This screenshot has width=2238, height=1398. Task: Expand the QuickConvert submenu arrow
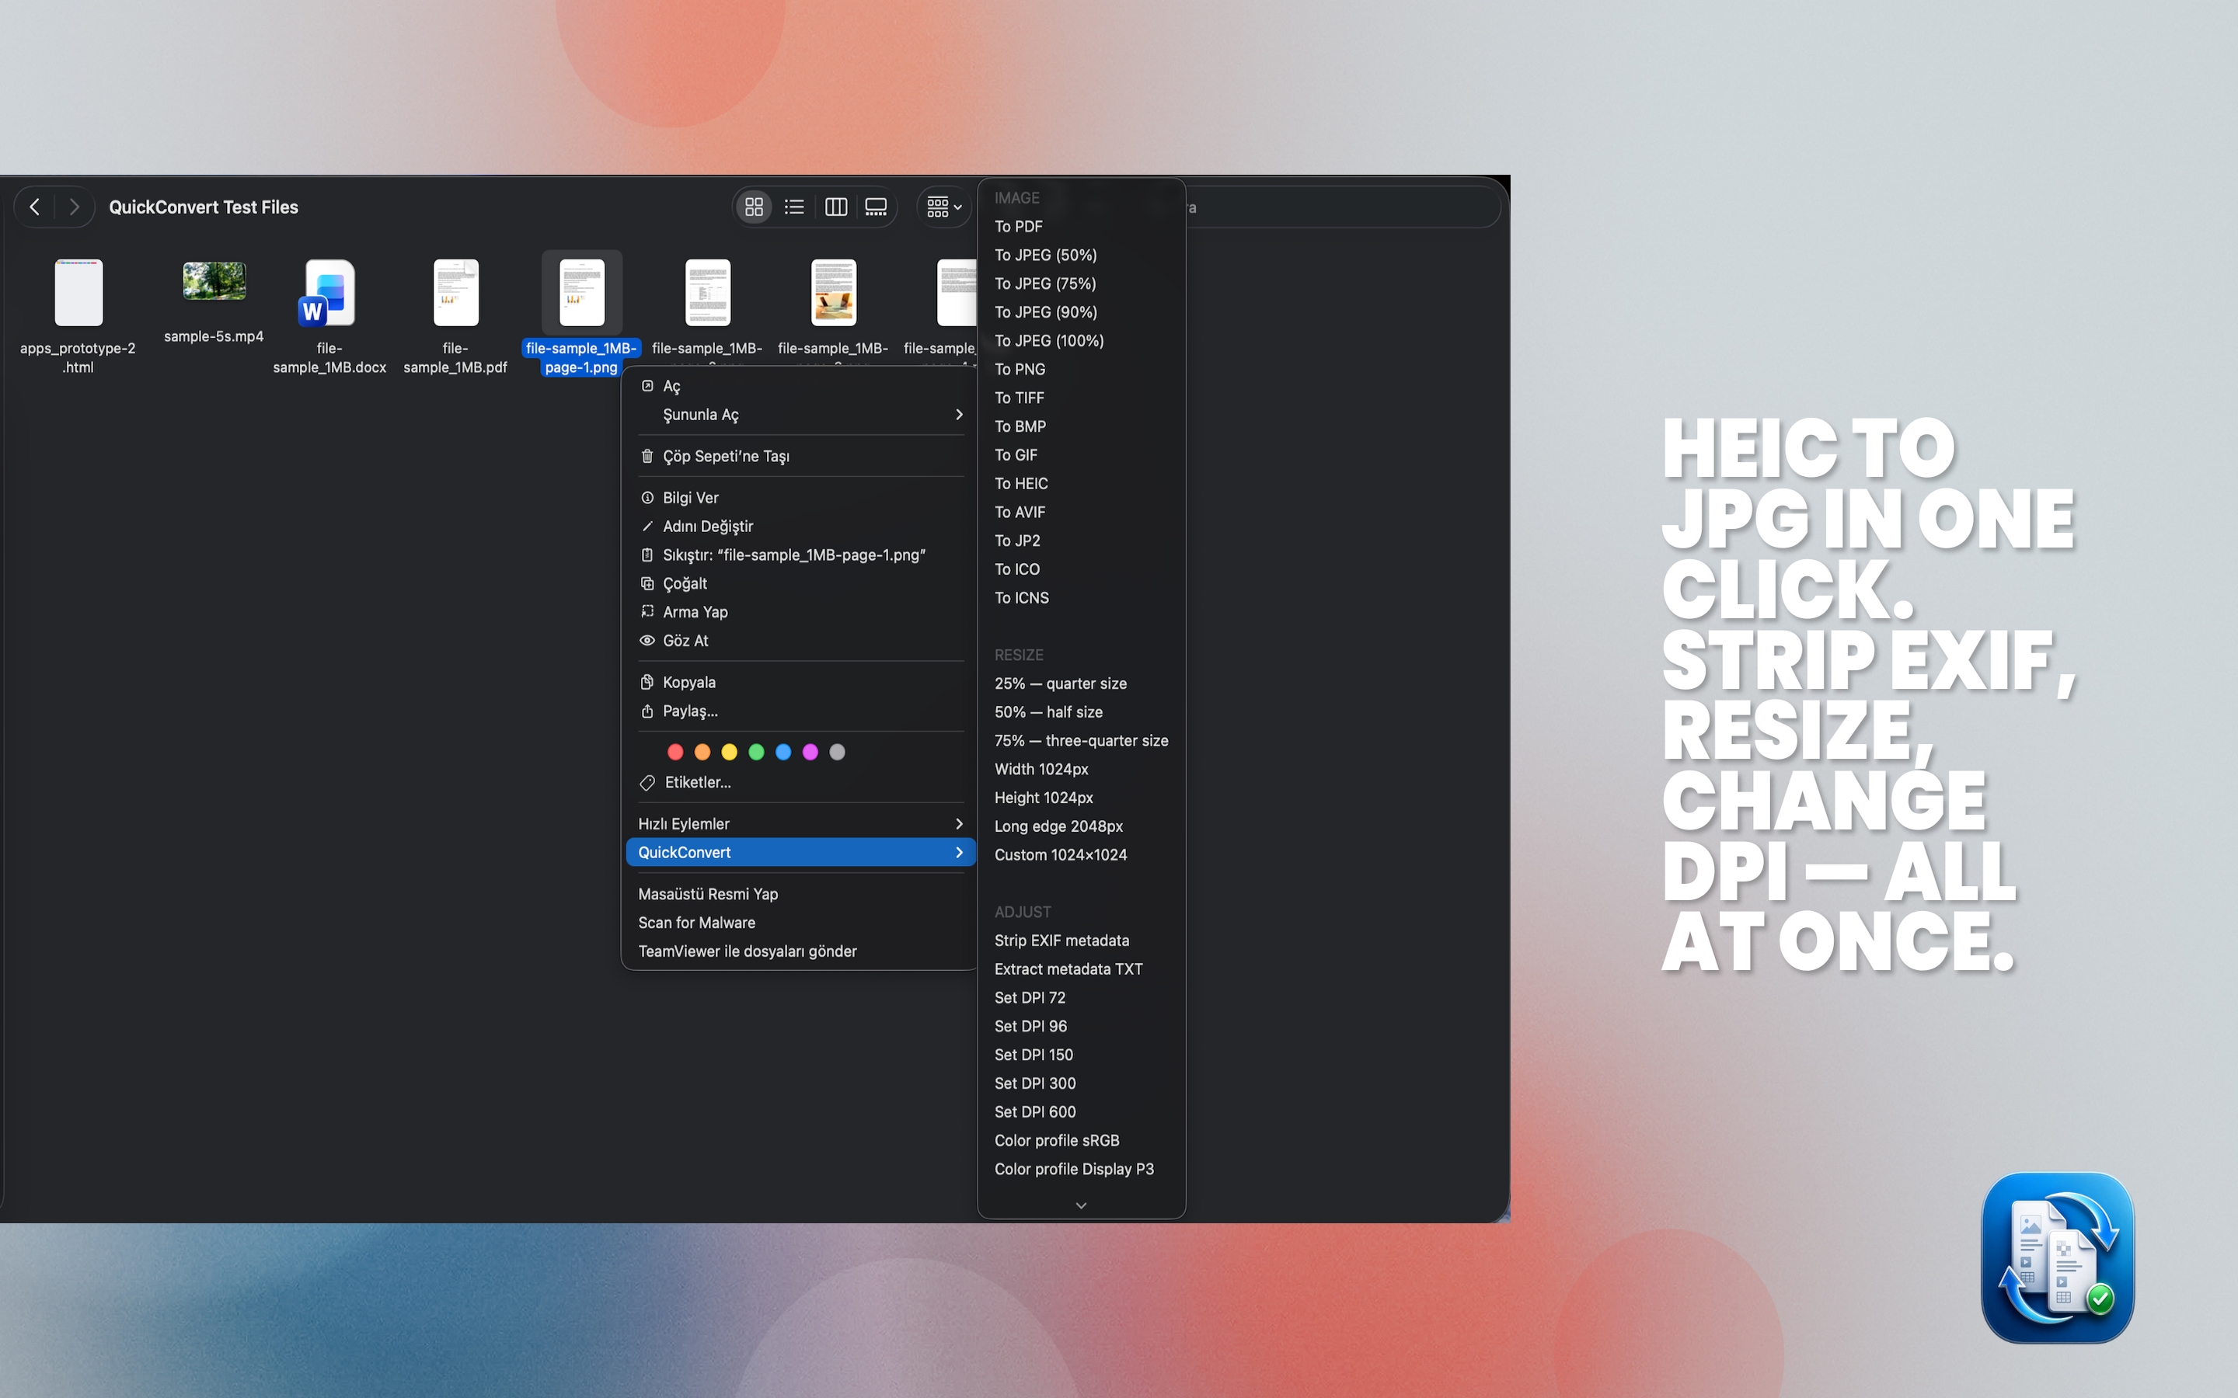(x=959, y=853)
